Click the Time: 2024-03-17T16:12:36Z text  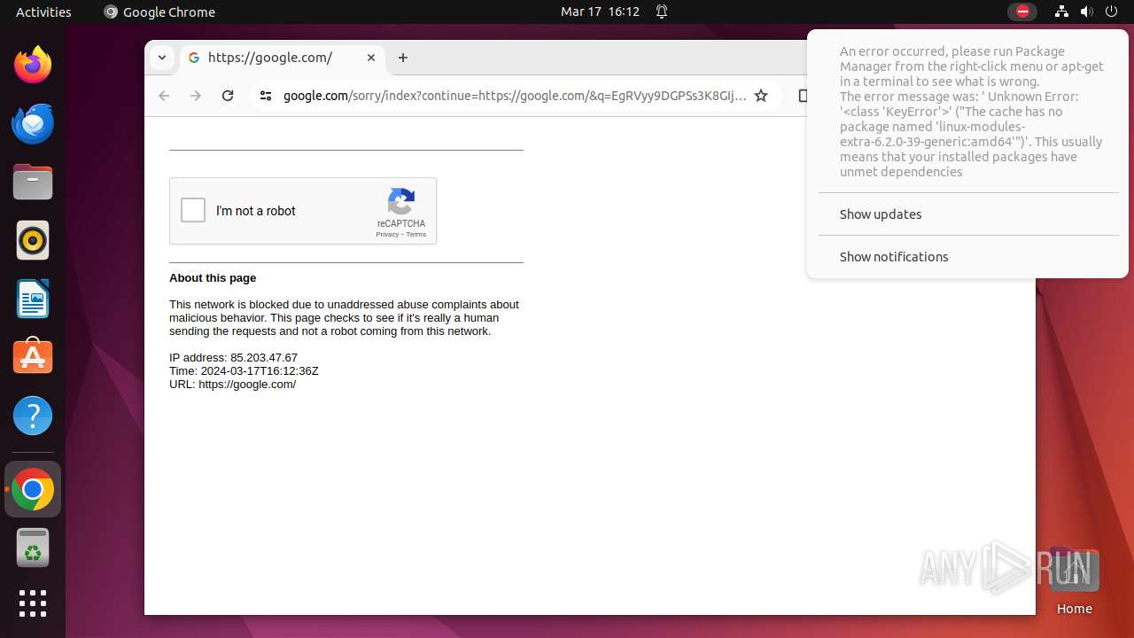click(x=244, y=371)
